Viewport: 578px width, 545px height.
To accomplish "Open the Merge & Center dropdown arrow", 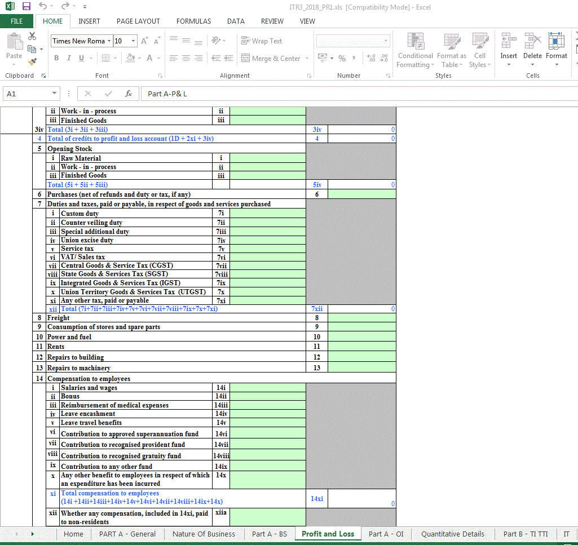I will [x=307, y=58].
